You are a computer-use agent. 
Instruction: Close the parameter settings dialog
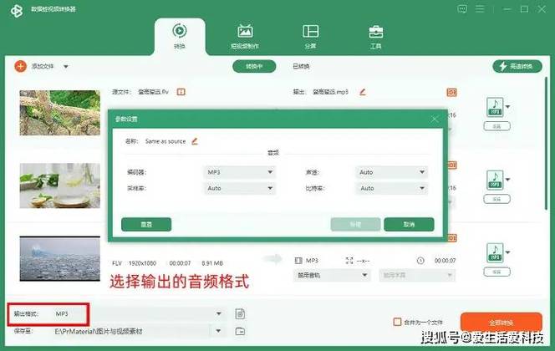tap(435, 120)
